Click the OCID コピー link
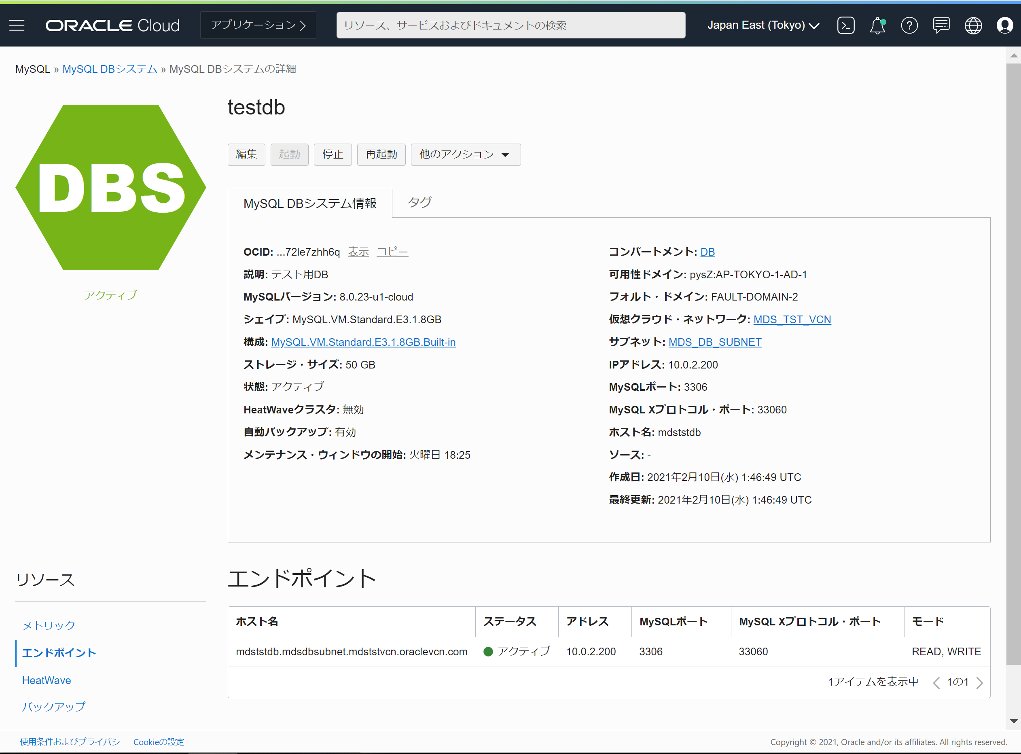Viewport: 1021px width, 754px height. pos(392,252)
